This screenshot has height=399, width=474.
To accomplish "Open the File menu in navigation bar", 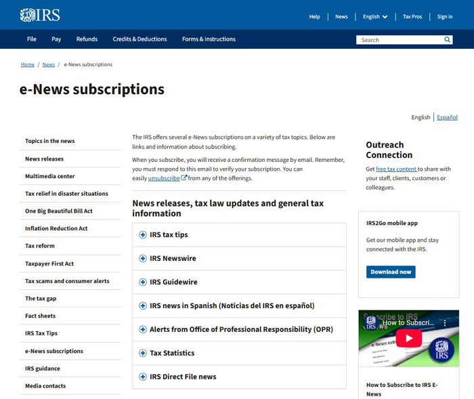I will click(31, 39).
